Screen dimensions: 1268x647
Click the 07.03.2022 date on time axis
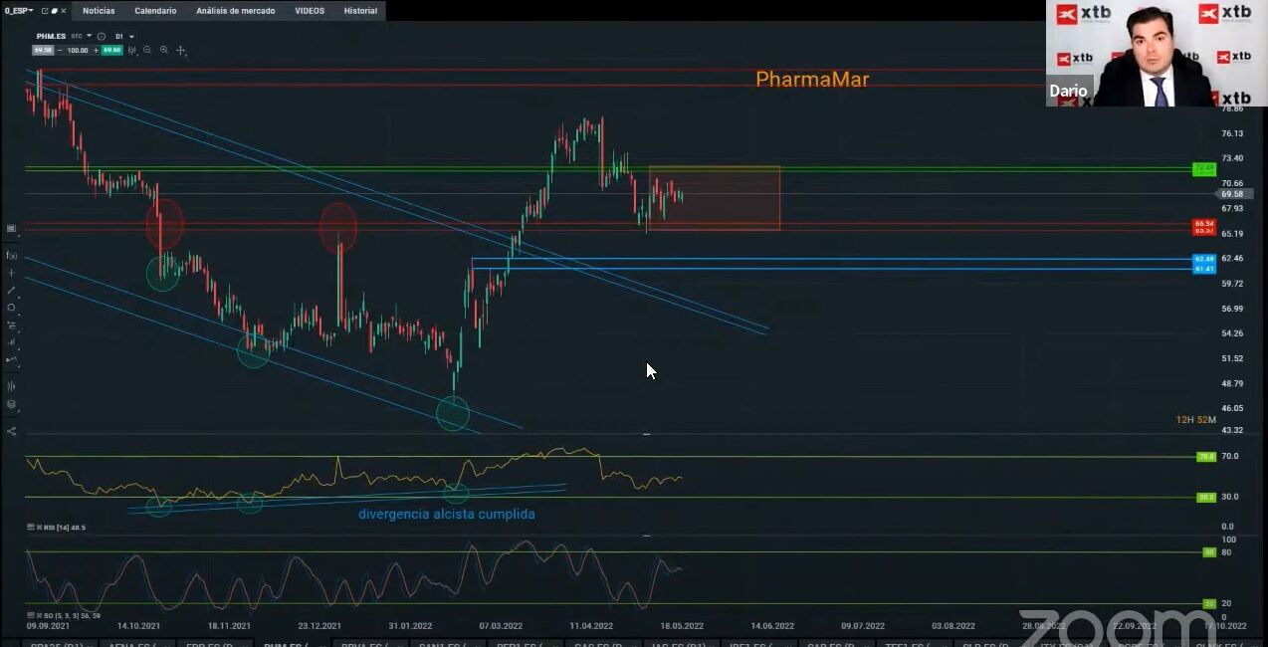[501, 626]
